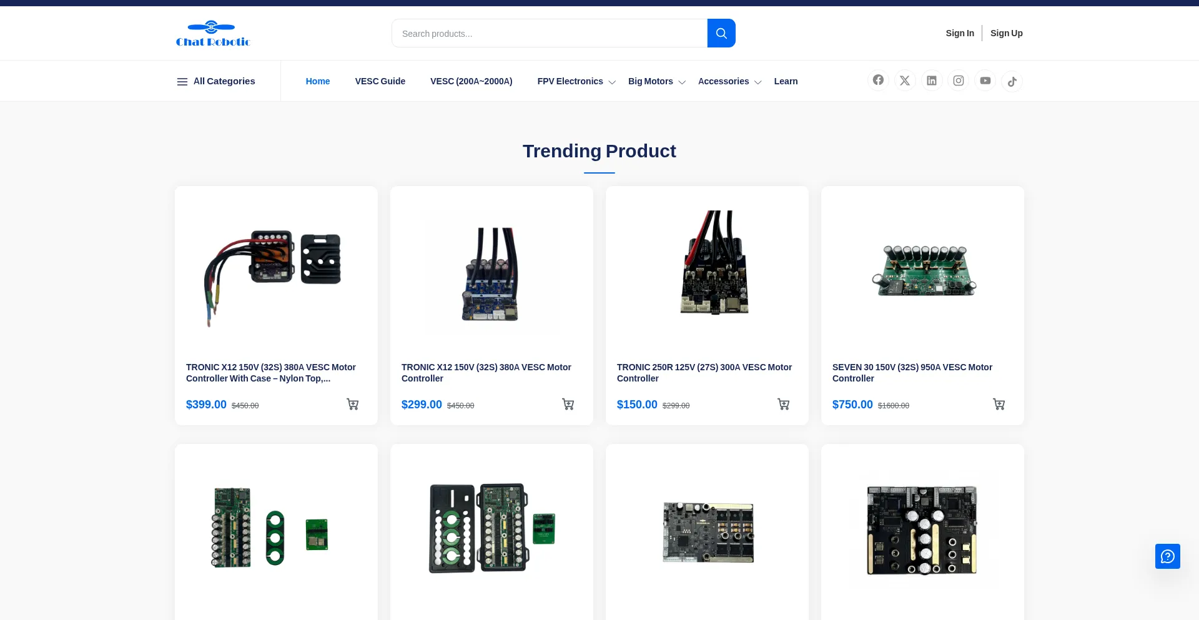Go to the Home nav item
The image size is (1199, 620).
[x=318, y=81]
